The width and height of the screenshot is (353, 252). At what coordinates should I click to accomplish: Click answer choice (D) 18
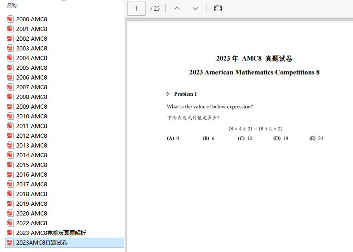(280, 138)
